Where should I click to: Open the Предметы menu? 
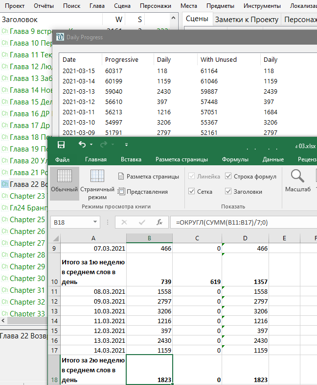(x=220, y=6)
